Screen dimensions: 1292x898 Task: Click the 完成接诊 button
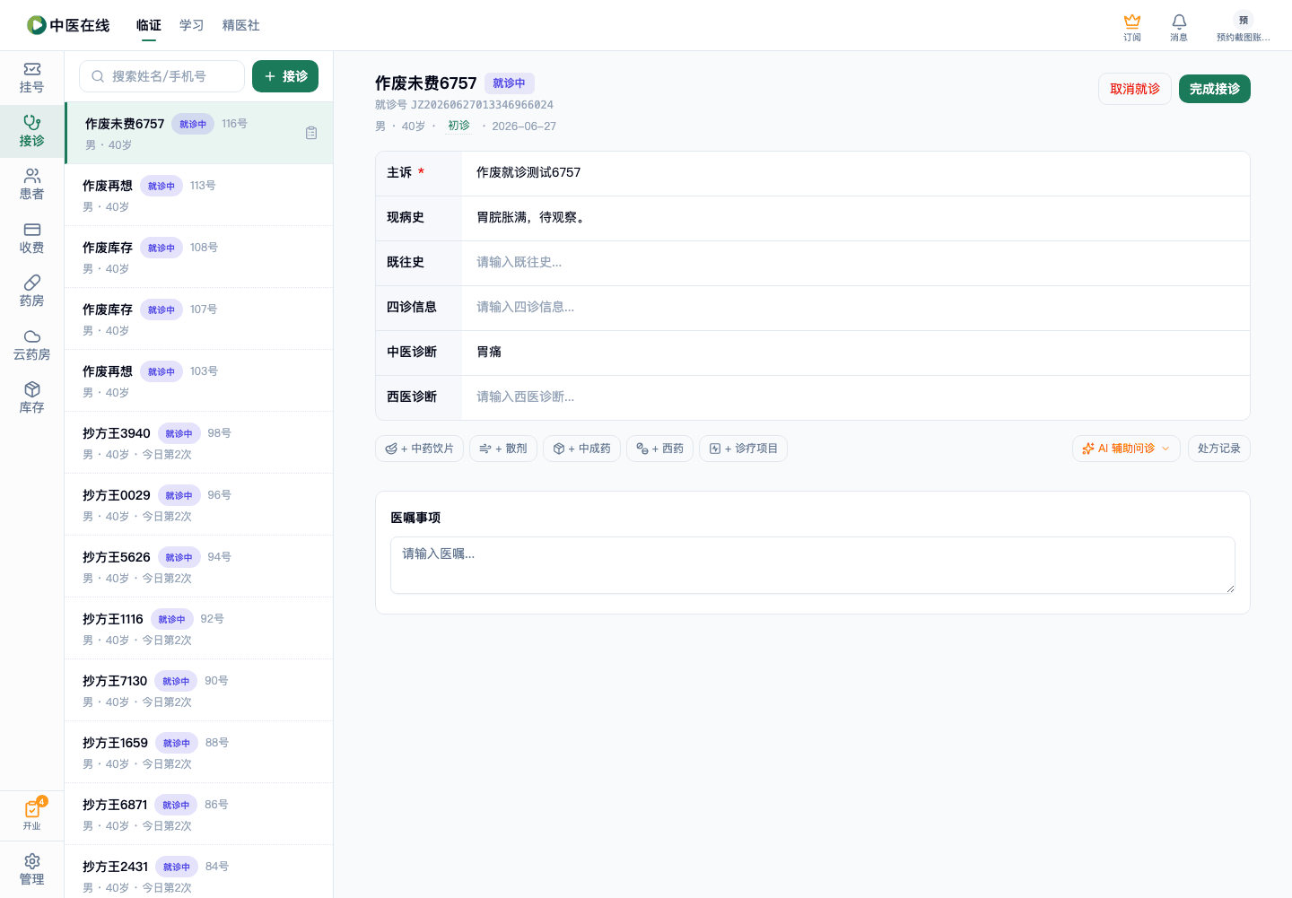click(x=1215, y=89)
